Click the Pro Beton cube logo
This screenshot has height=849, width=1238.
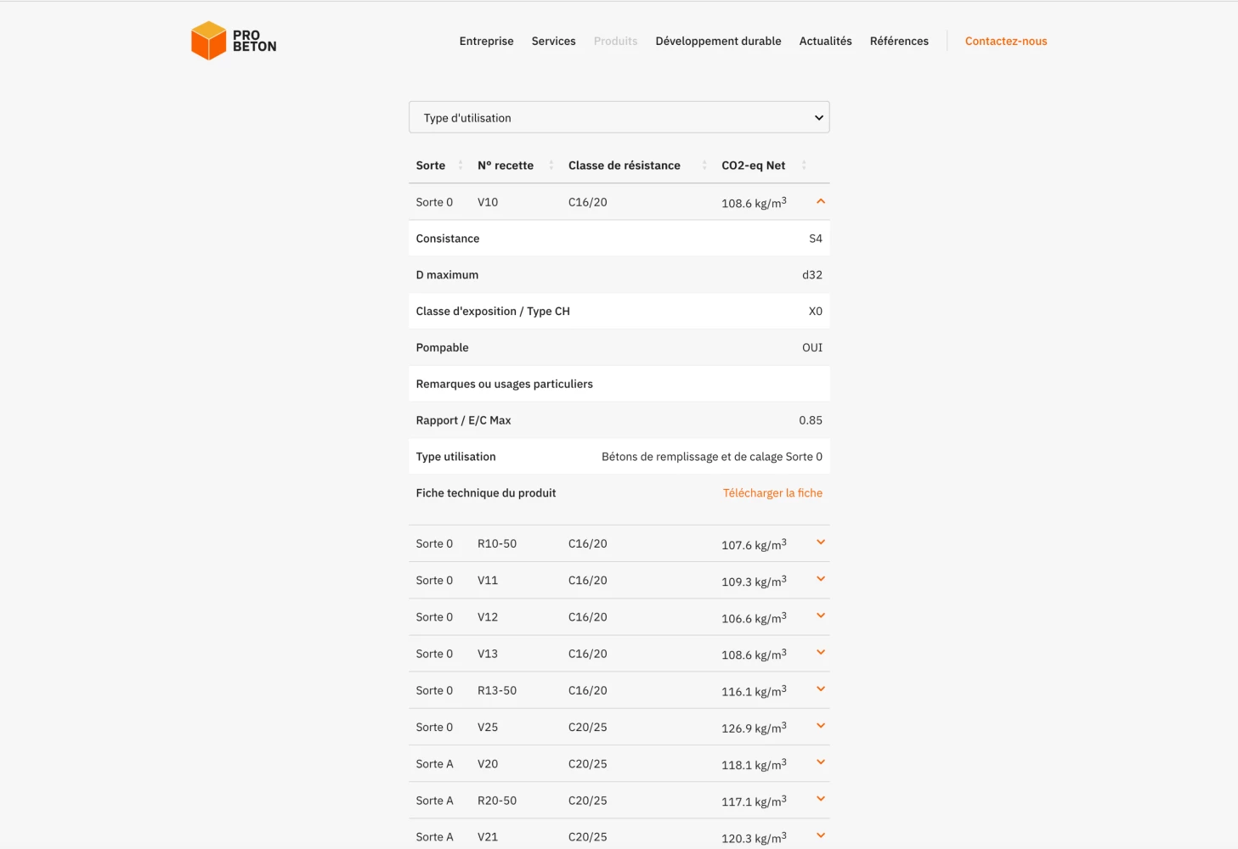pos(209,41)
